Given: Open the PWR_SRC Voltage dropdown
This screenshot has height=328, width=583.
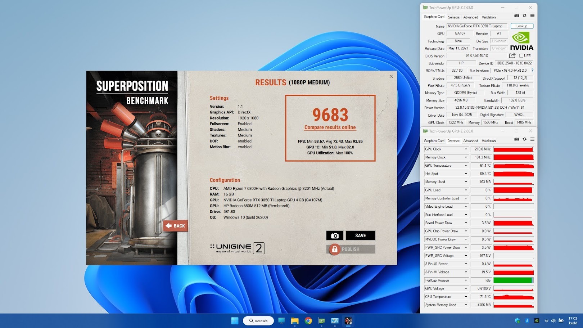Looking at the screenshot, I should (466, 256).
